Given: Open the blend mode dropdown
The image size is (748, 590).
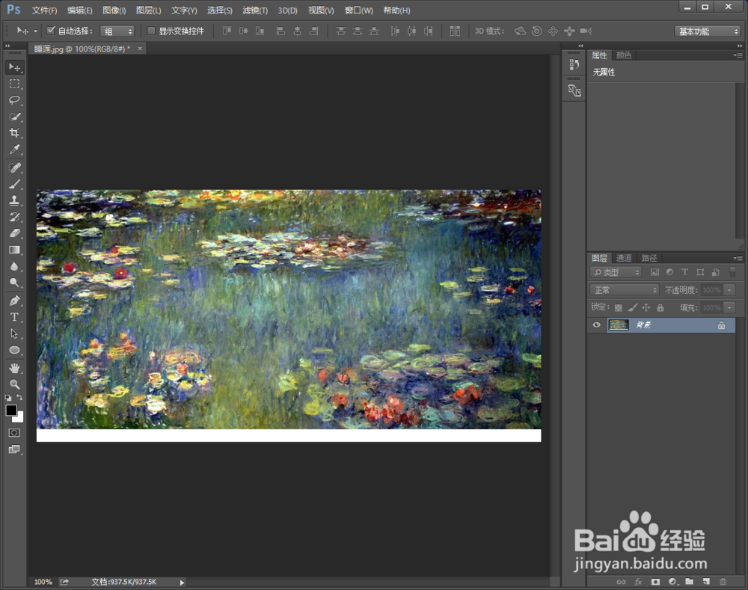Looking at the screenshot, I should coord(625,289).
